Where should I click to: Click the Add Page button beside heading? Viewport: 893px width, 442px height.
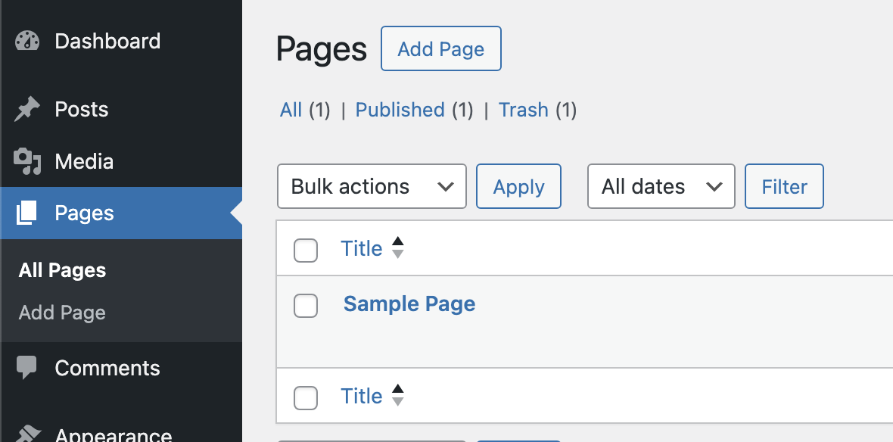tap(440, 48)
